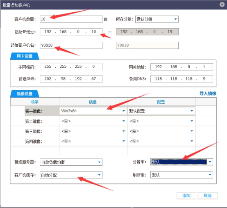Click the 顺序 column header
Viewport: 227px width, 208px height.
[x=34, y=102]
